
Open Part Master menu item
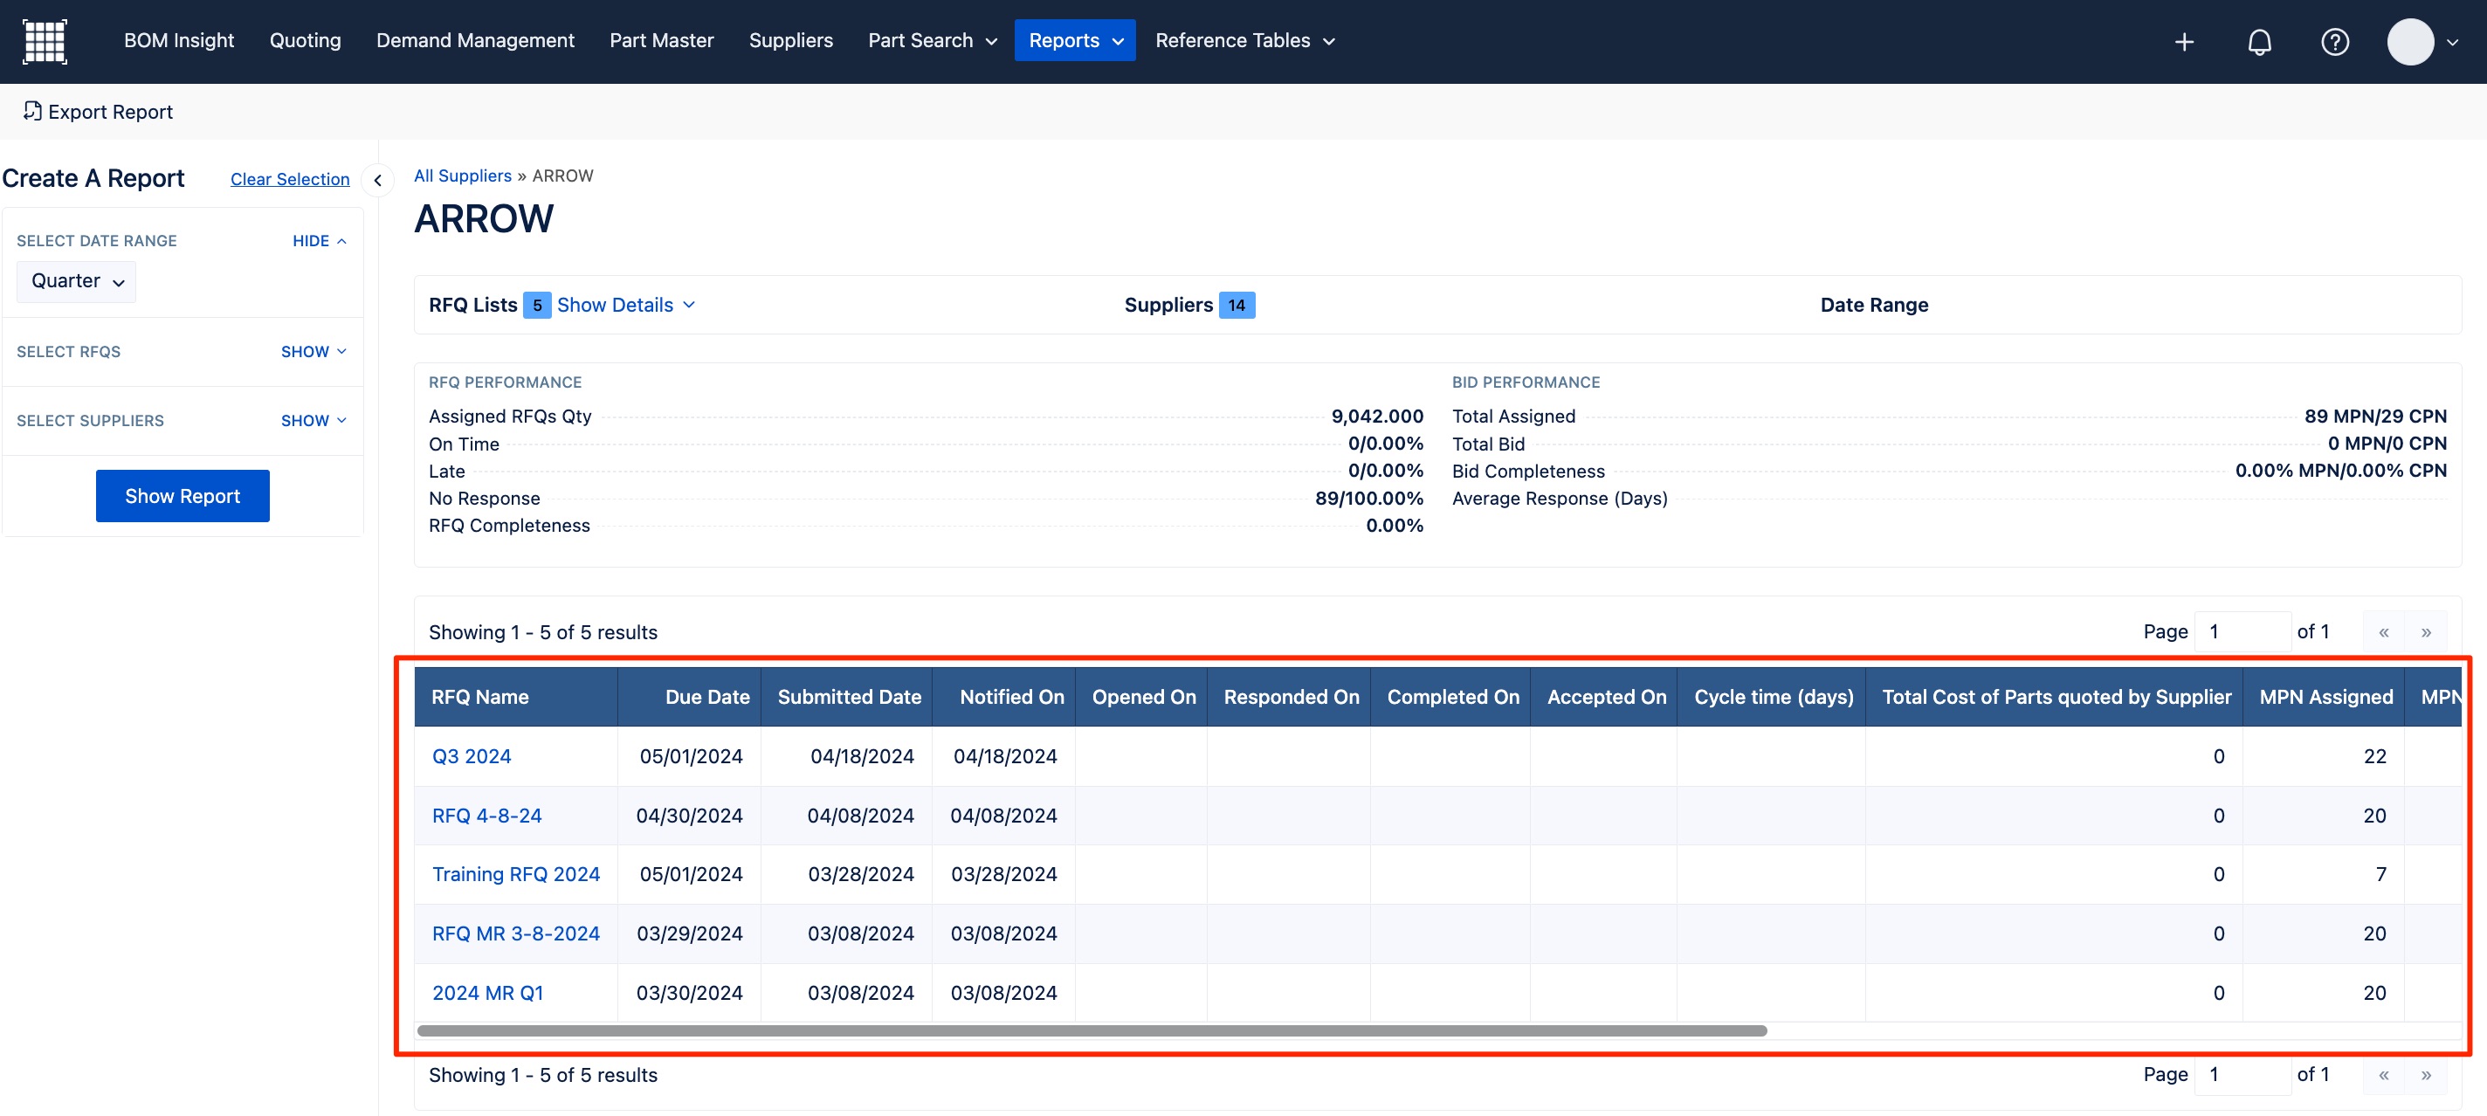661,40
